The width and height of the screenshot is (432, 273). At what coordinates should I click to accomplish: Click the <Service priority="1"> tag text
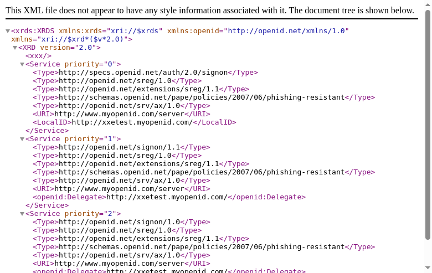pyautogui.click(x=73, y=139)
